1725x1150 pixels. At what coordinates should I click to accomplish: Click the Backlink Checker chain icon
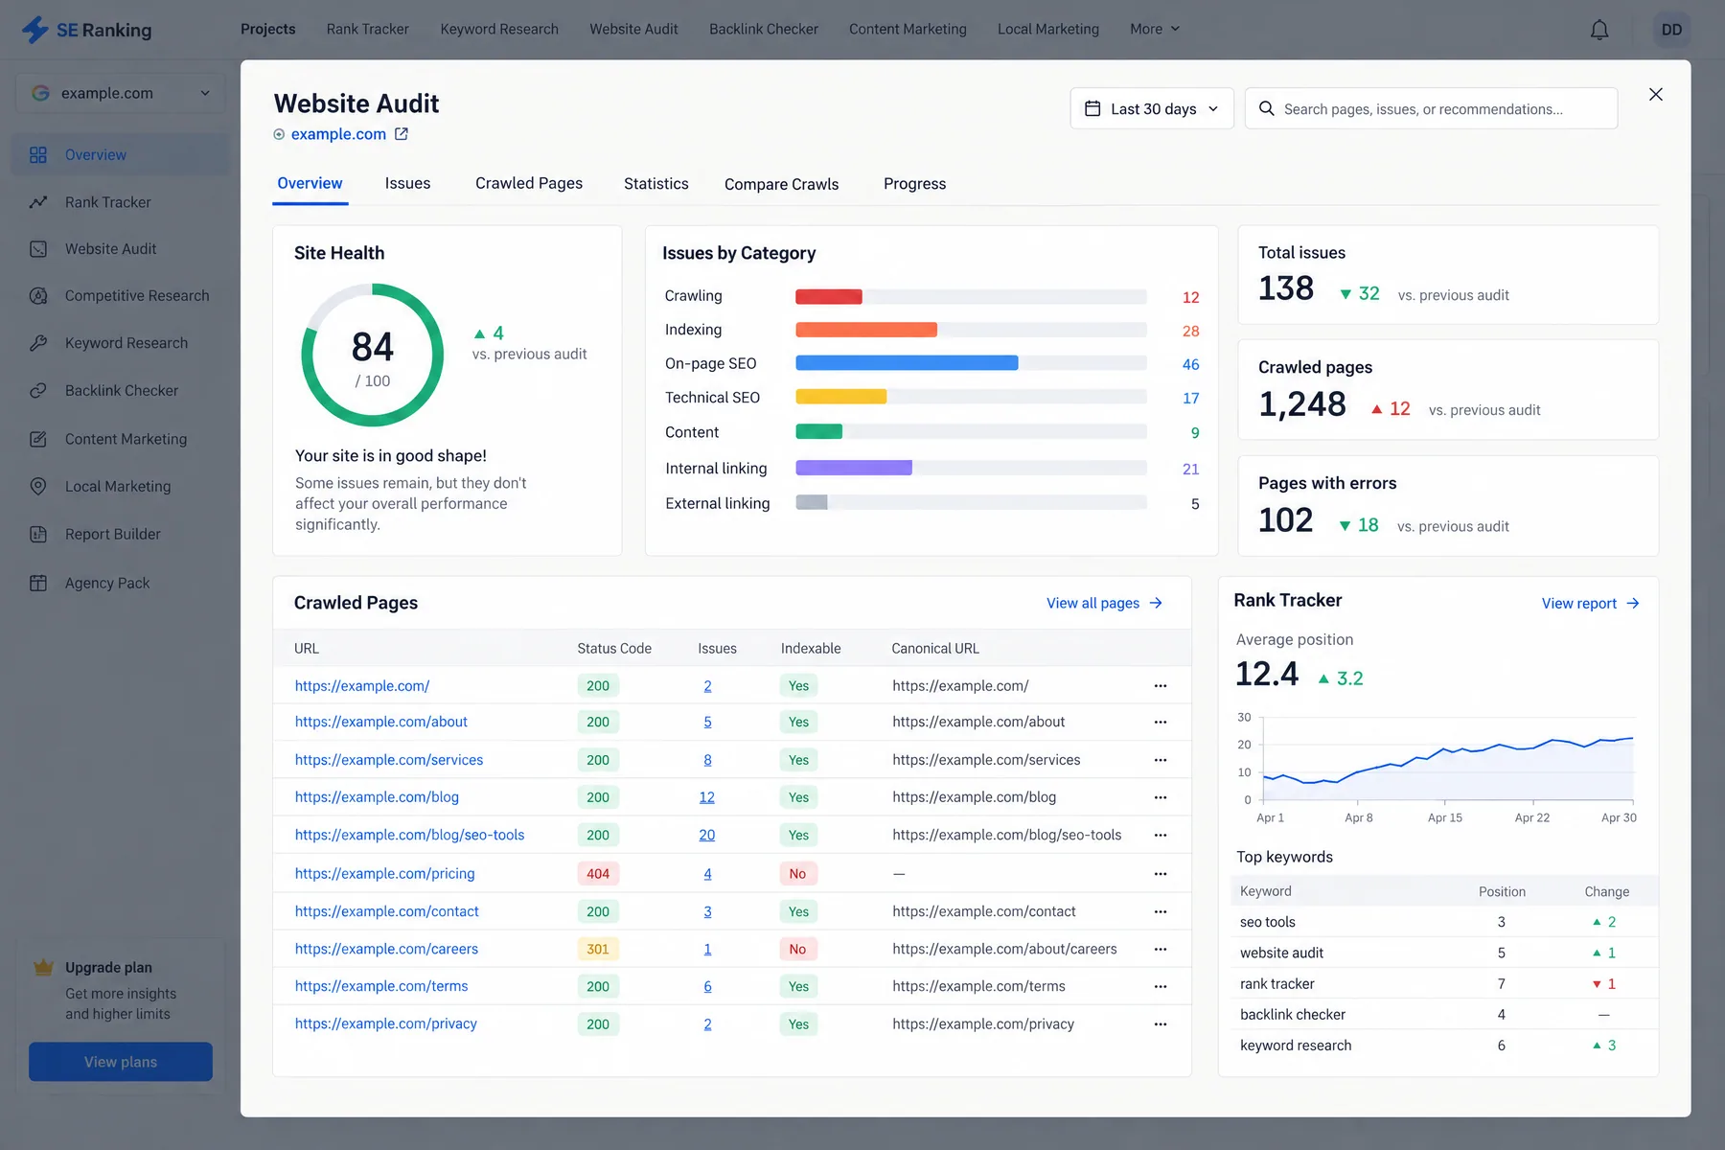(38, 391)
